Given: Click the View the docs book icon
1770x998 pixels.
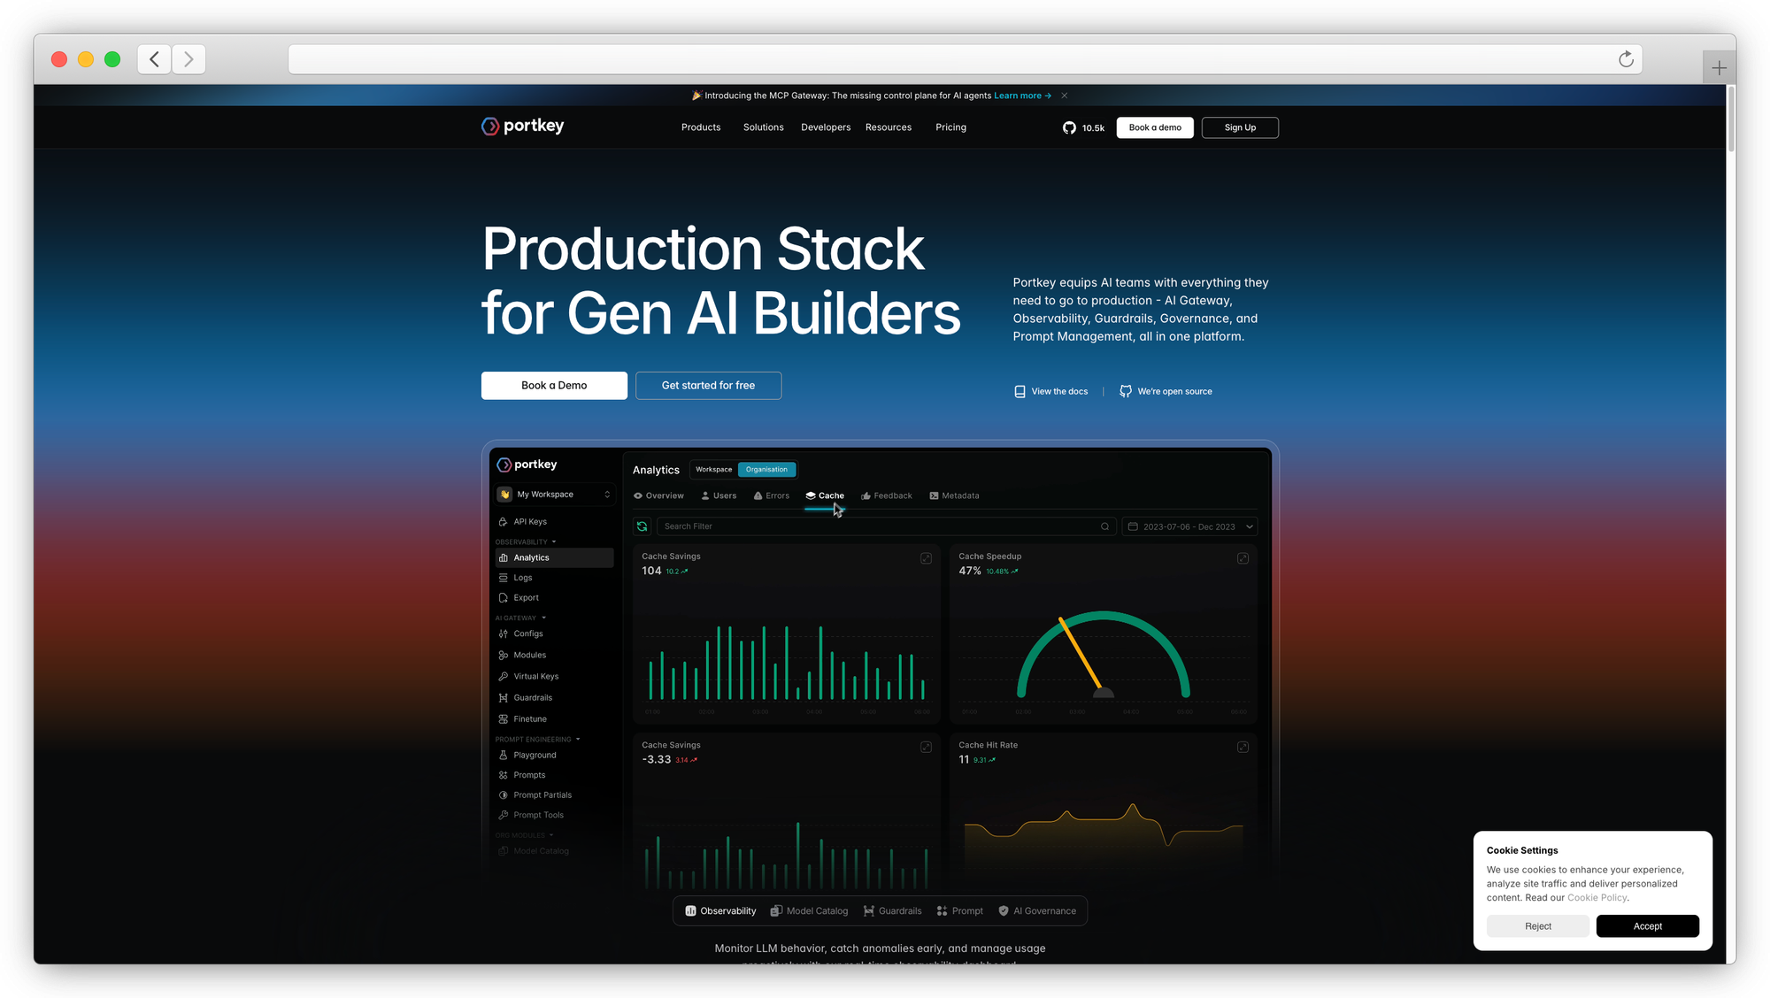Looking at the screenshot, I should 1020,391.
